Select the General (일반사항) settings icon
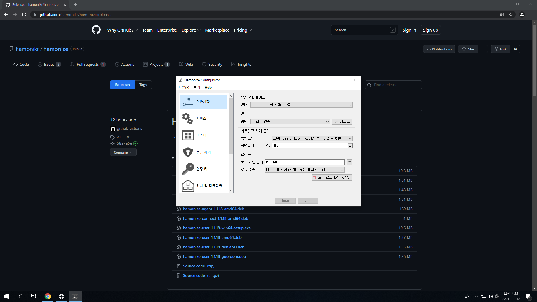Viewport: 537px width, 302px height. click(188, 102)
